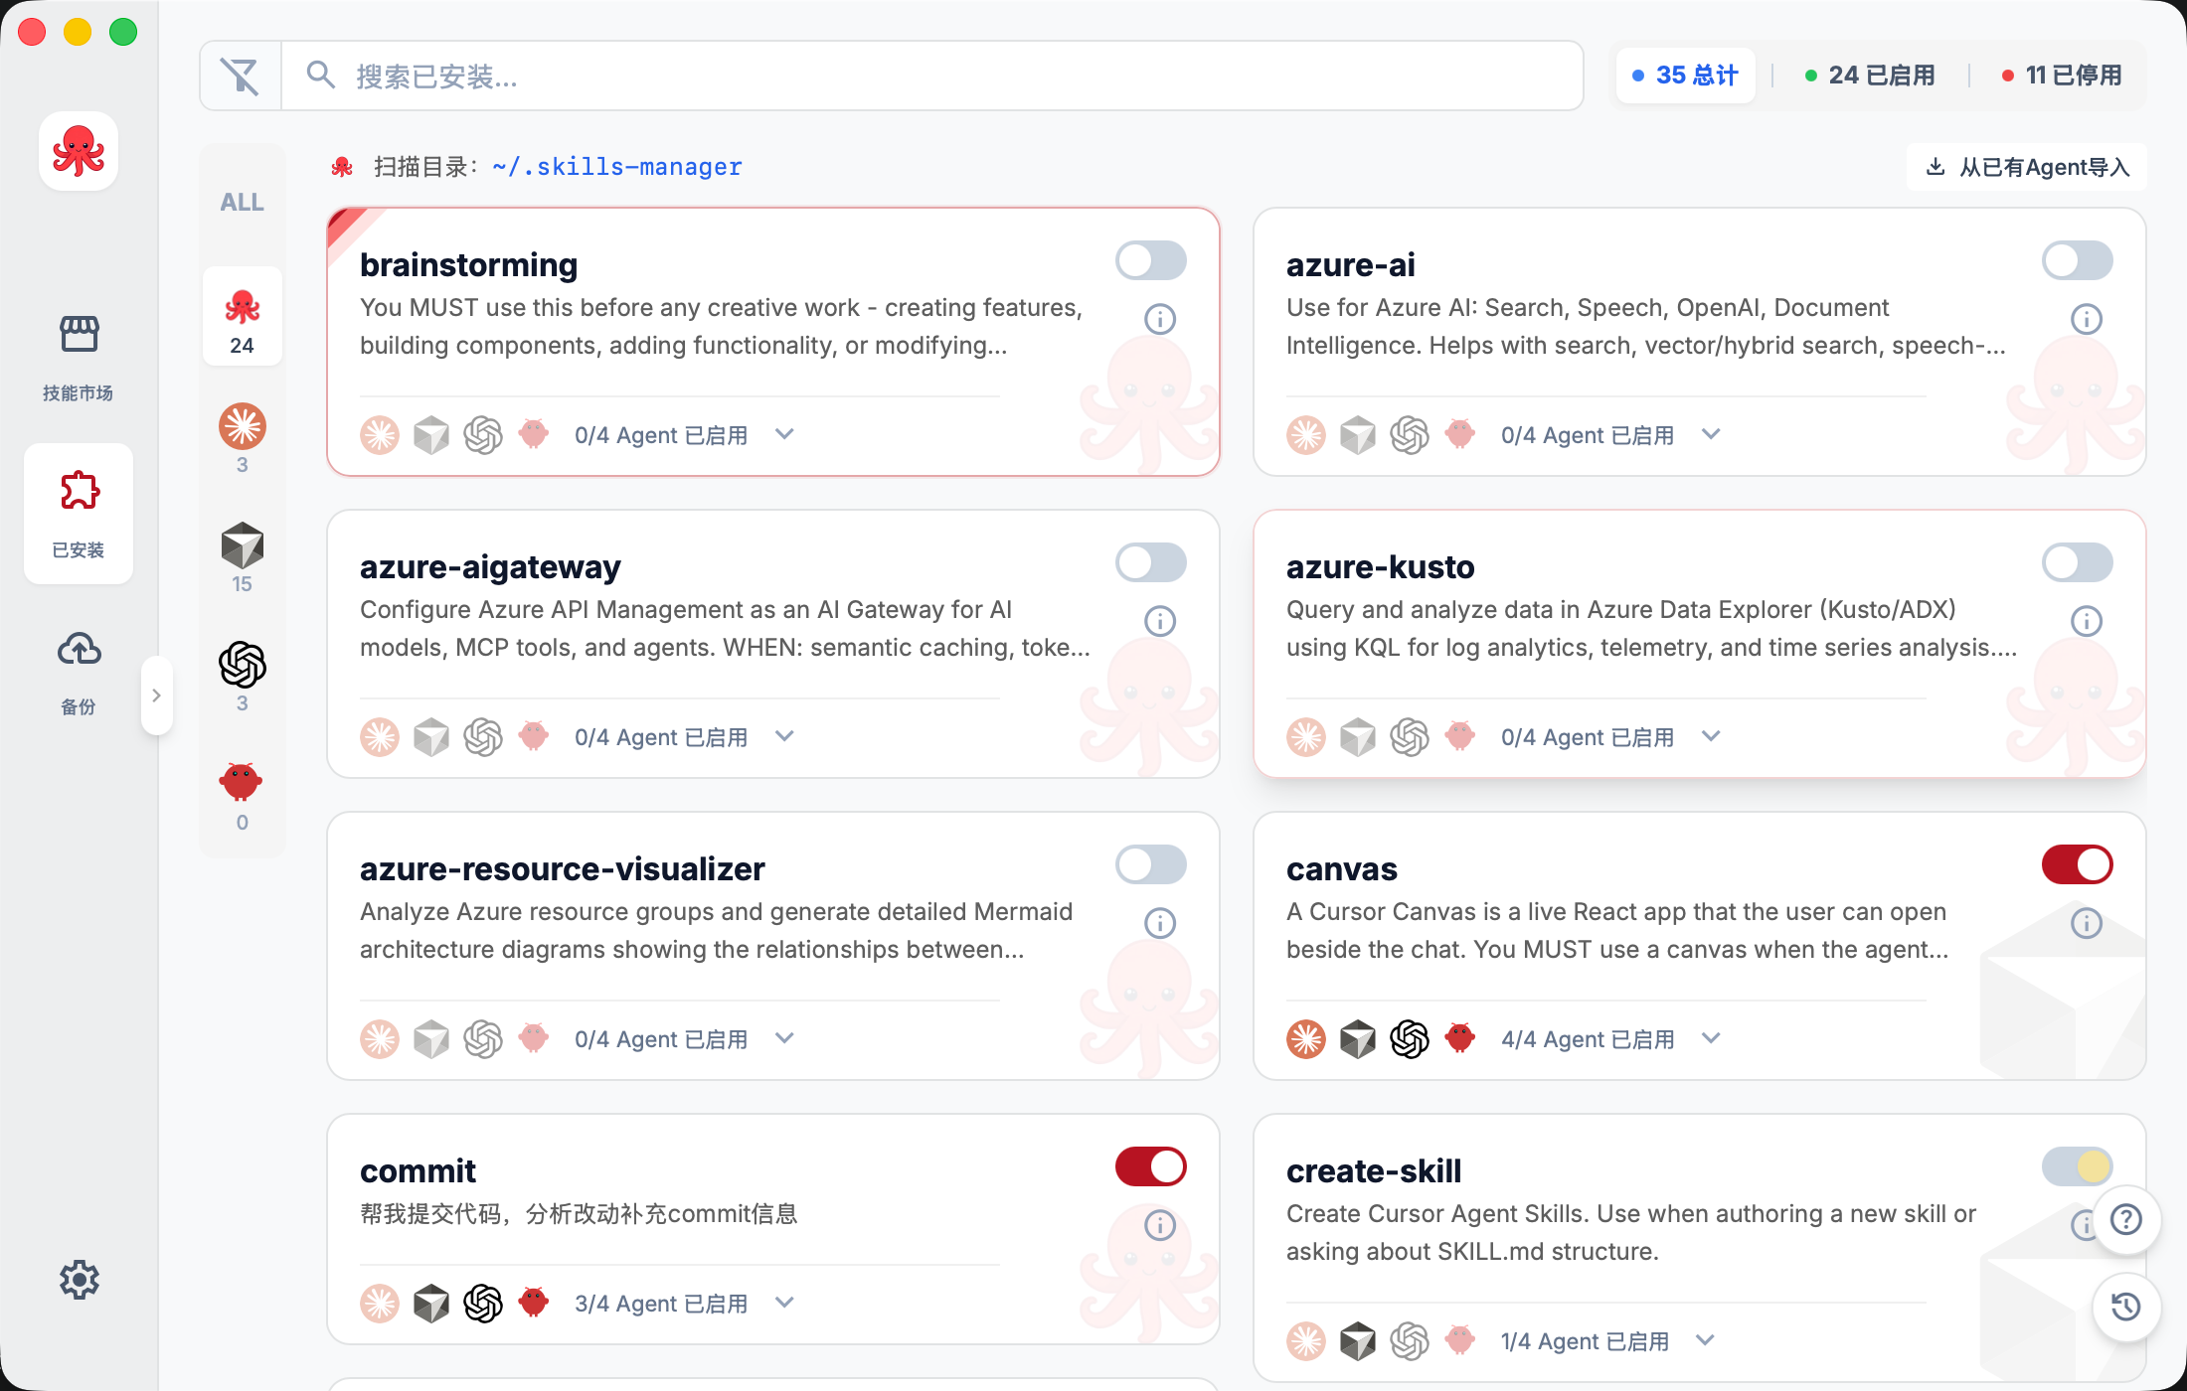The height and width of the screenshot is (1391, 2187).
Task: Open settings via the gear icon
Action: tap(79, 1280)
